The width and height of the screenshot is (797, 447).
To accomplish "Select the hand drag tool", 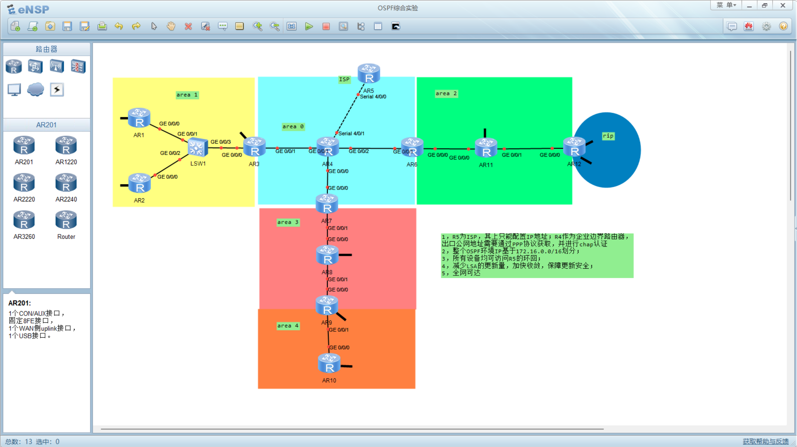I will (x=171, y=26).
